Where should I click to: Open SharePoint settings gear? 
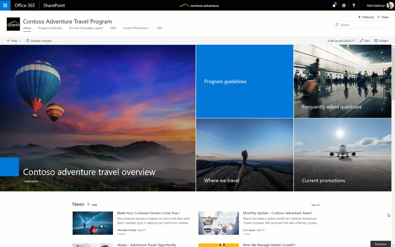tap(343, 5)
